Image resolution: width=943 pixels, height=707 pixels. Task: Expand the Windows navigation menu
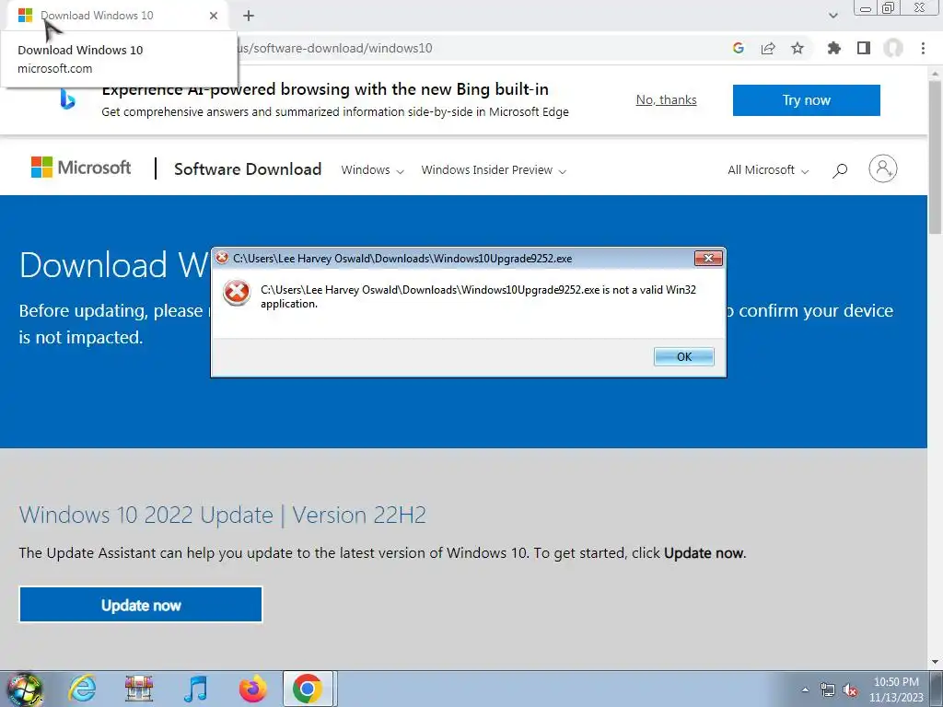tap(372, 170)
